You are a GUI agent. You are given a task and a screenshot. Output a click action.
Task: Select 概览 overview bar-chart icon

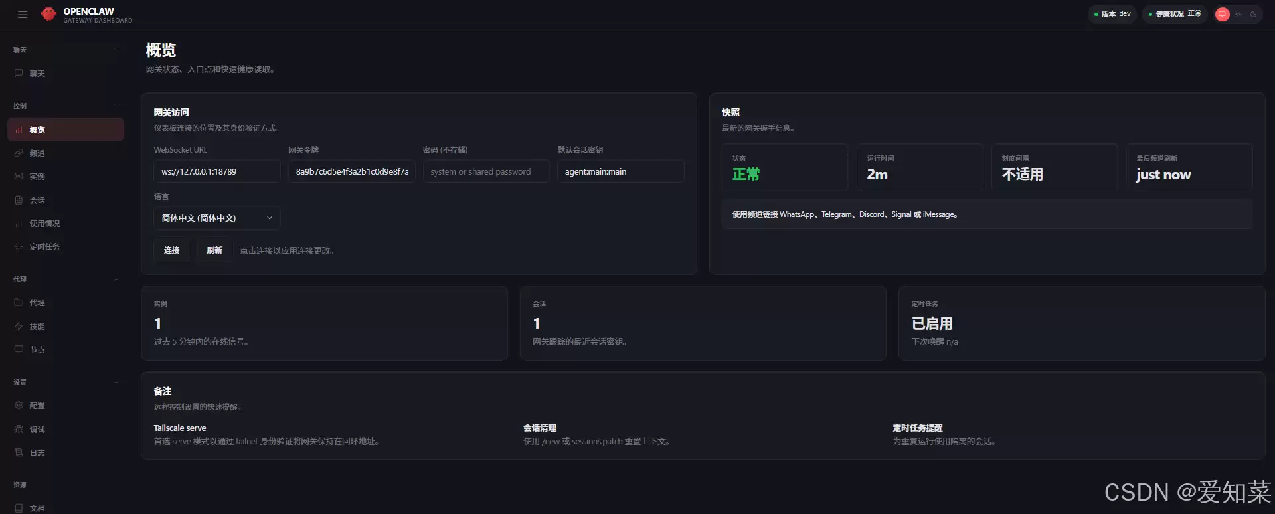(19, 129)
